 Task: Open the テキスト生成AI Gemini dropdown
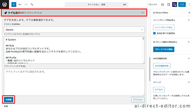(74, 29)
